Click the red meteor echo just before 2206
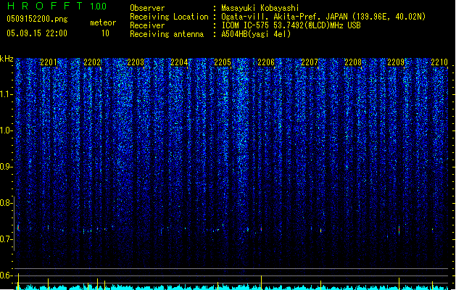456x290 pixels. coord(261,230)
